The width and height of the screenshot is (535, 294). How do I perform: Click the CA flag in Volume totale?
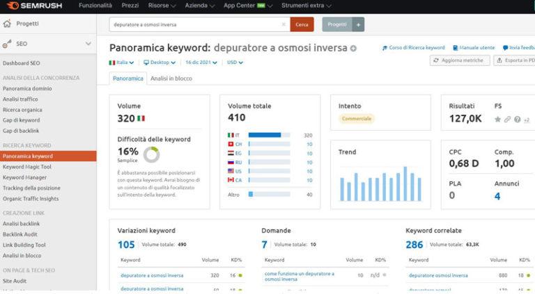coord(231,180)
